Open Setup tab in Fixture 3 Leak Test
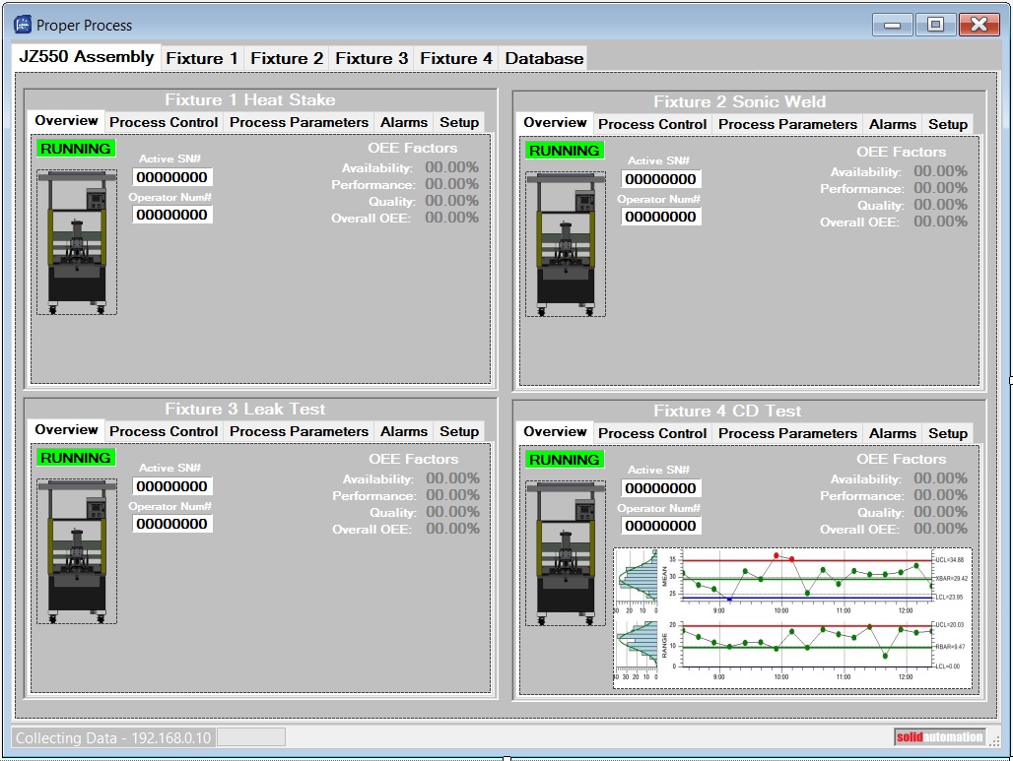This screenshot has height=761, width=1013. (459, 431)
